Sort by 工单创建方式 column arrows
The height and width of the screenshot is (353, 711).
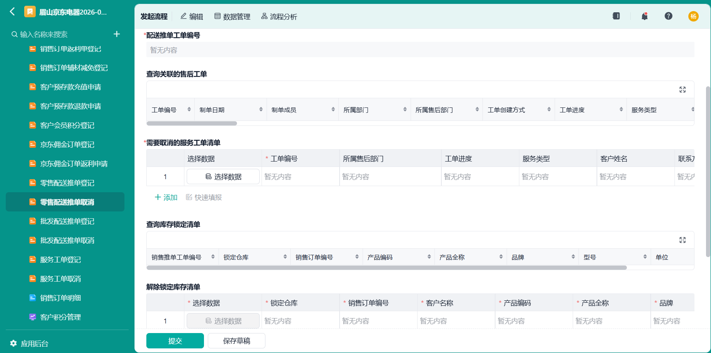(549, 109)
